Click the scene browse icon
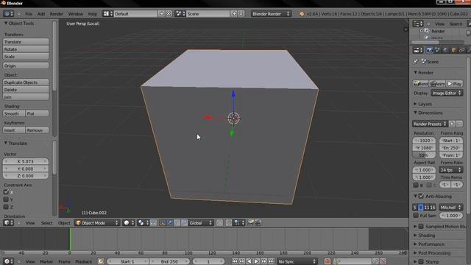The width and height of the screenshot is (471, 265). pyautogui.click(x=180, y=14)
